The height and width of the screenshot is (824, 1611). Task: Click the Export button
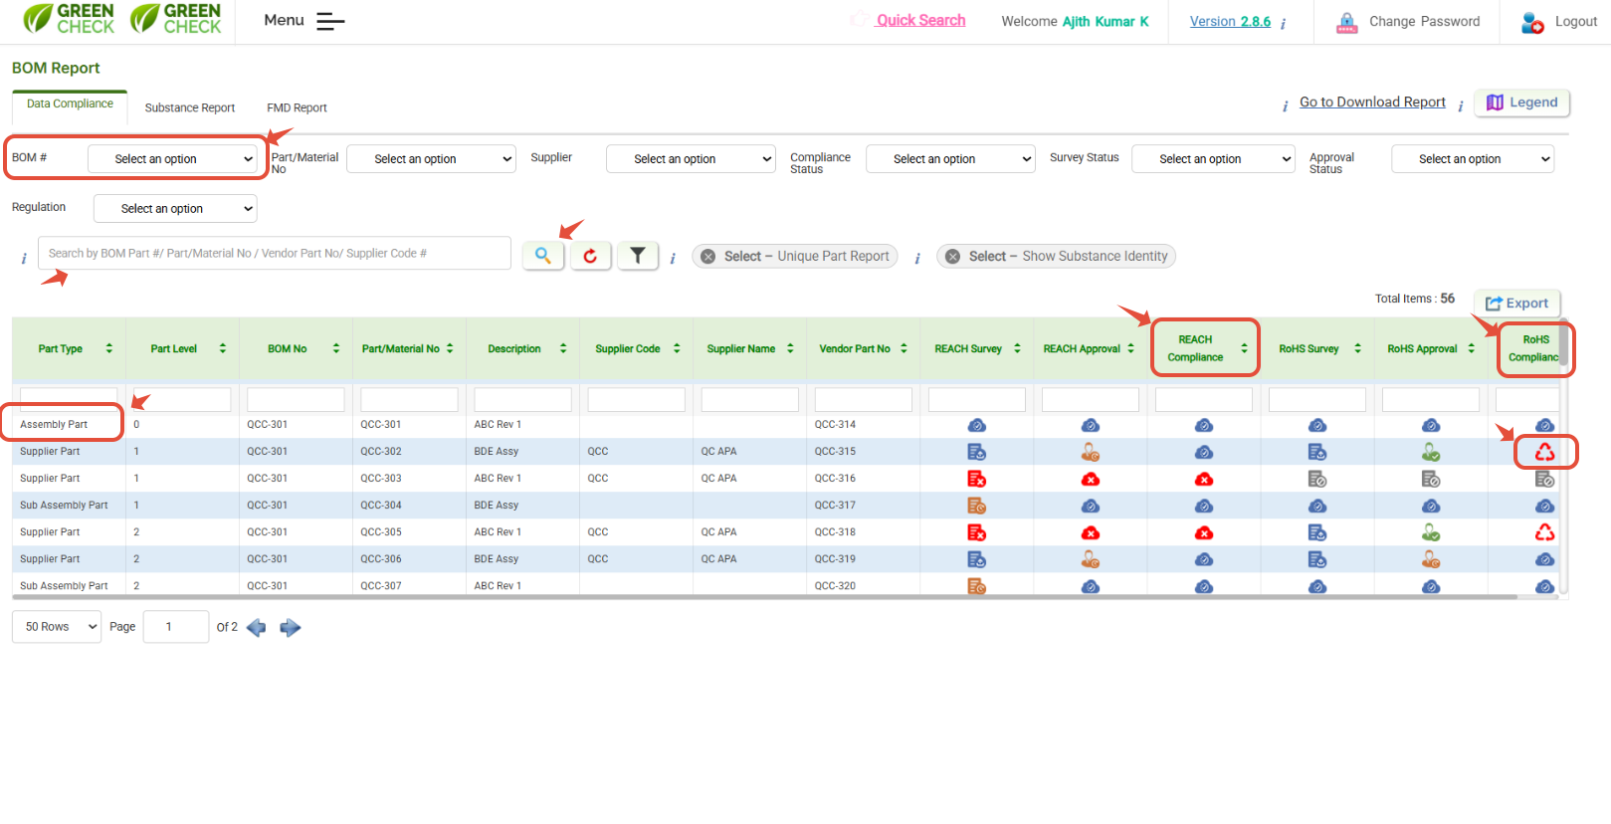[x=1516, y=304]
